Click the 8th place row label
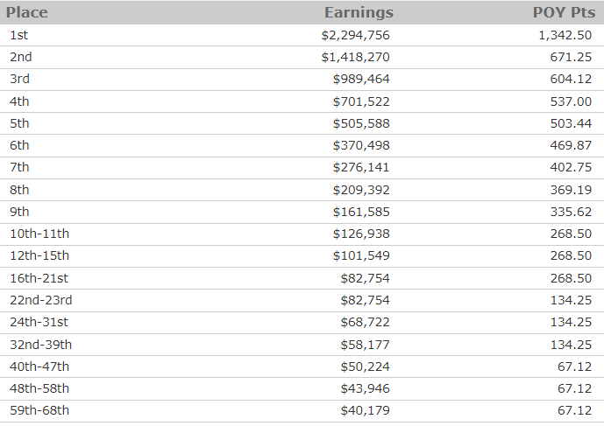Viewport: 604px width, 426px height. click(20, 189)
